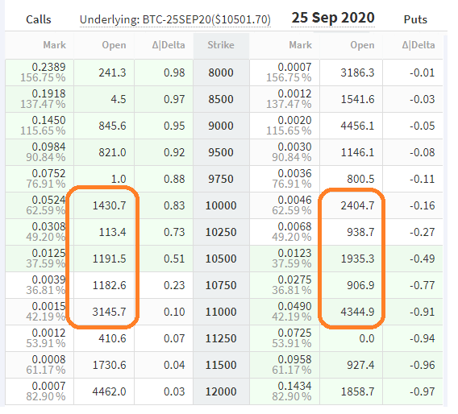Click call mark price 0.1450
The width and height of the screenshot is (458, 414).
[x=48, y=120]
